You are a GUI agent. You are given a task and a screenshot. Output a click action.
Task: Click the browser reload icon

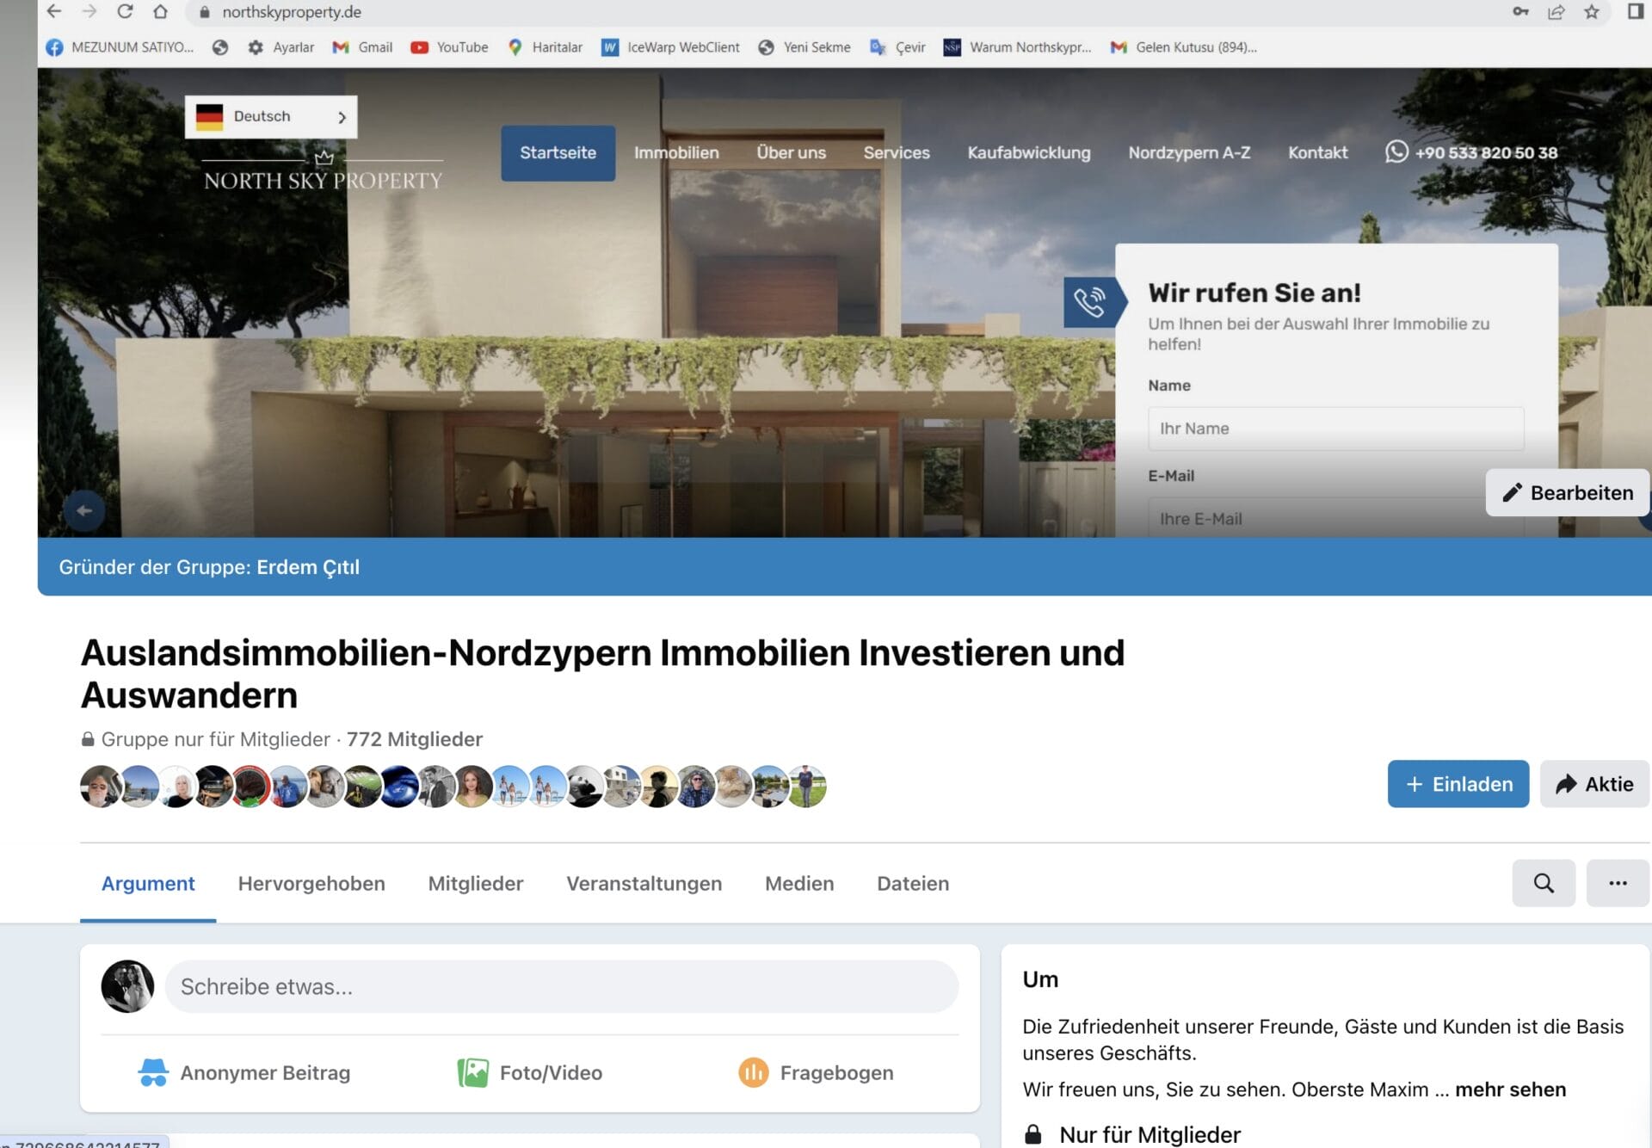pos(125,12)
